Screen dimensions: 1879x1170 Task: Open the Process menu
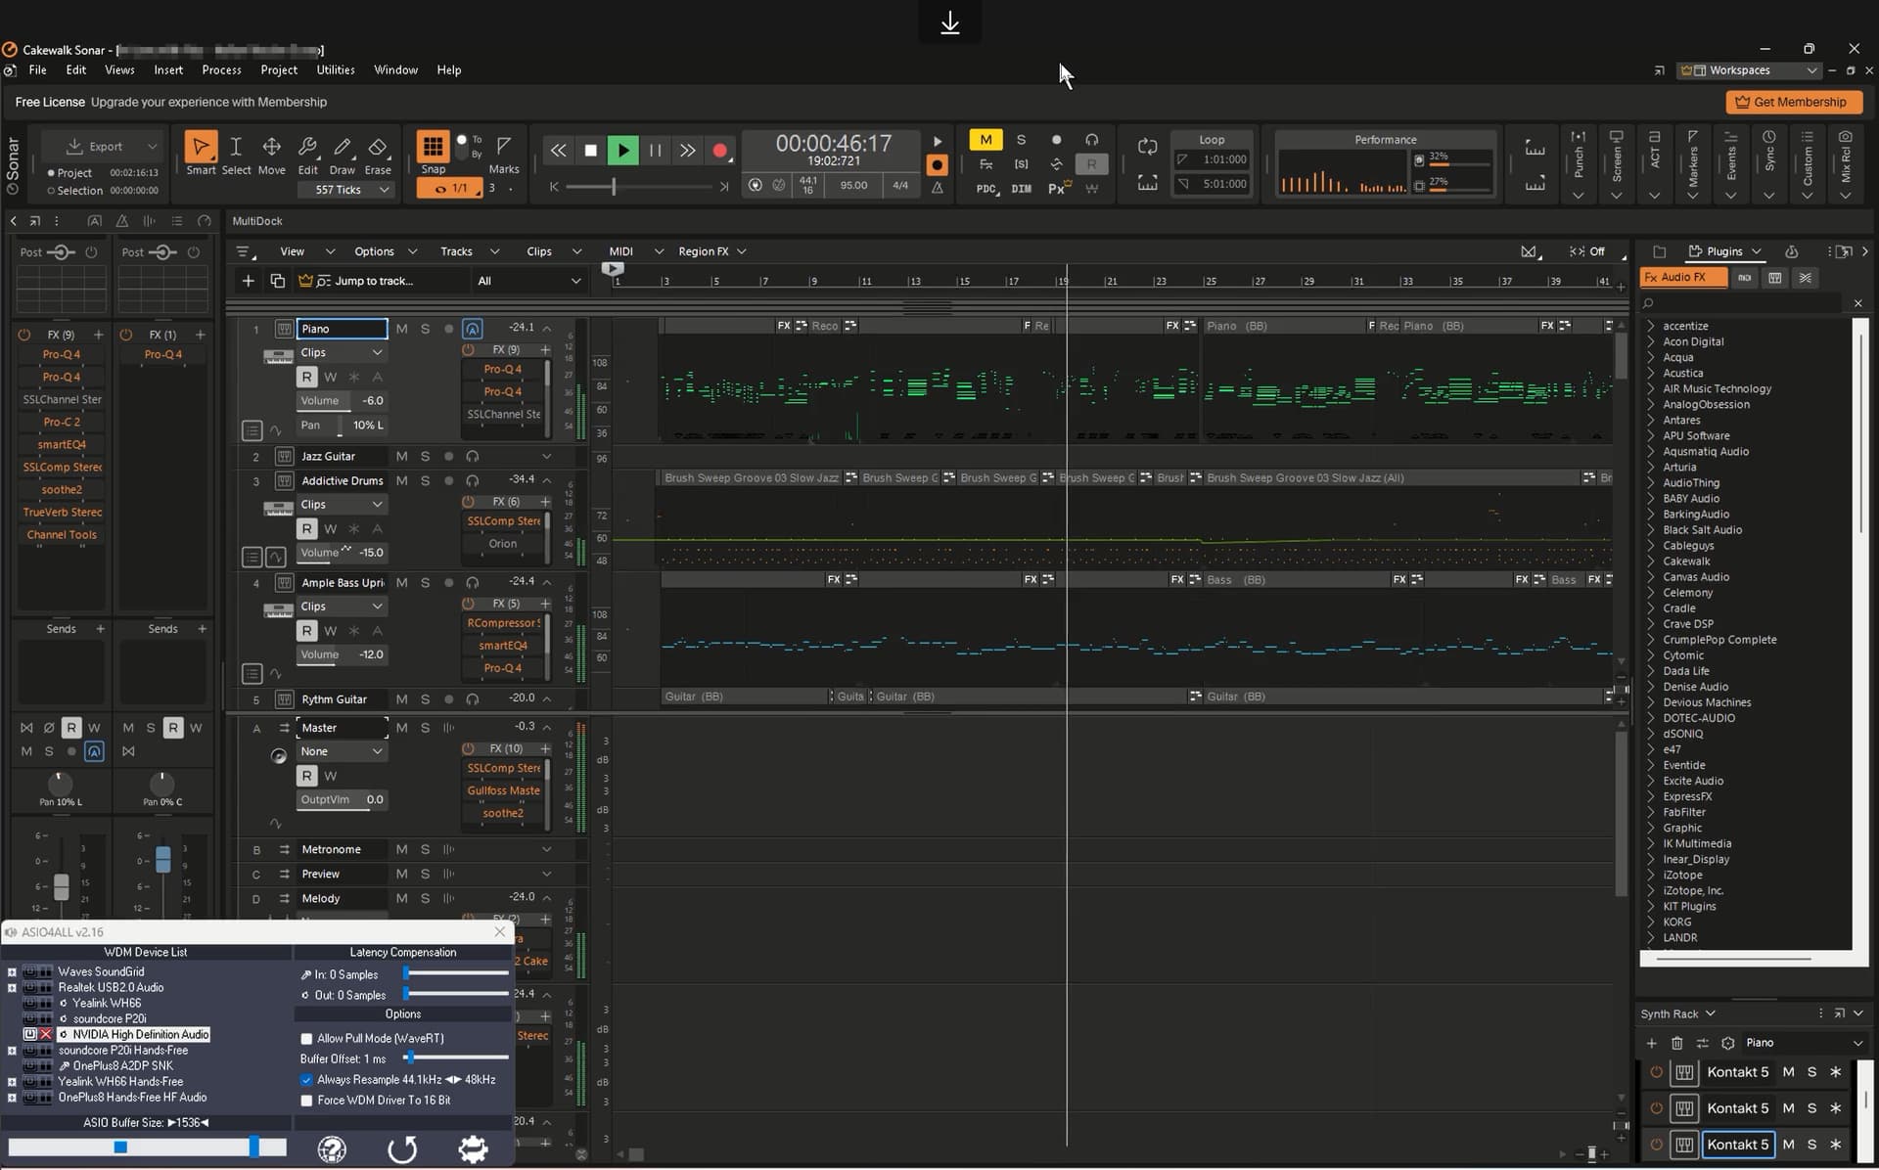click(x=221, y=70)
